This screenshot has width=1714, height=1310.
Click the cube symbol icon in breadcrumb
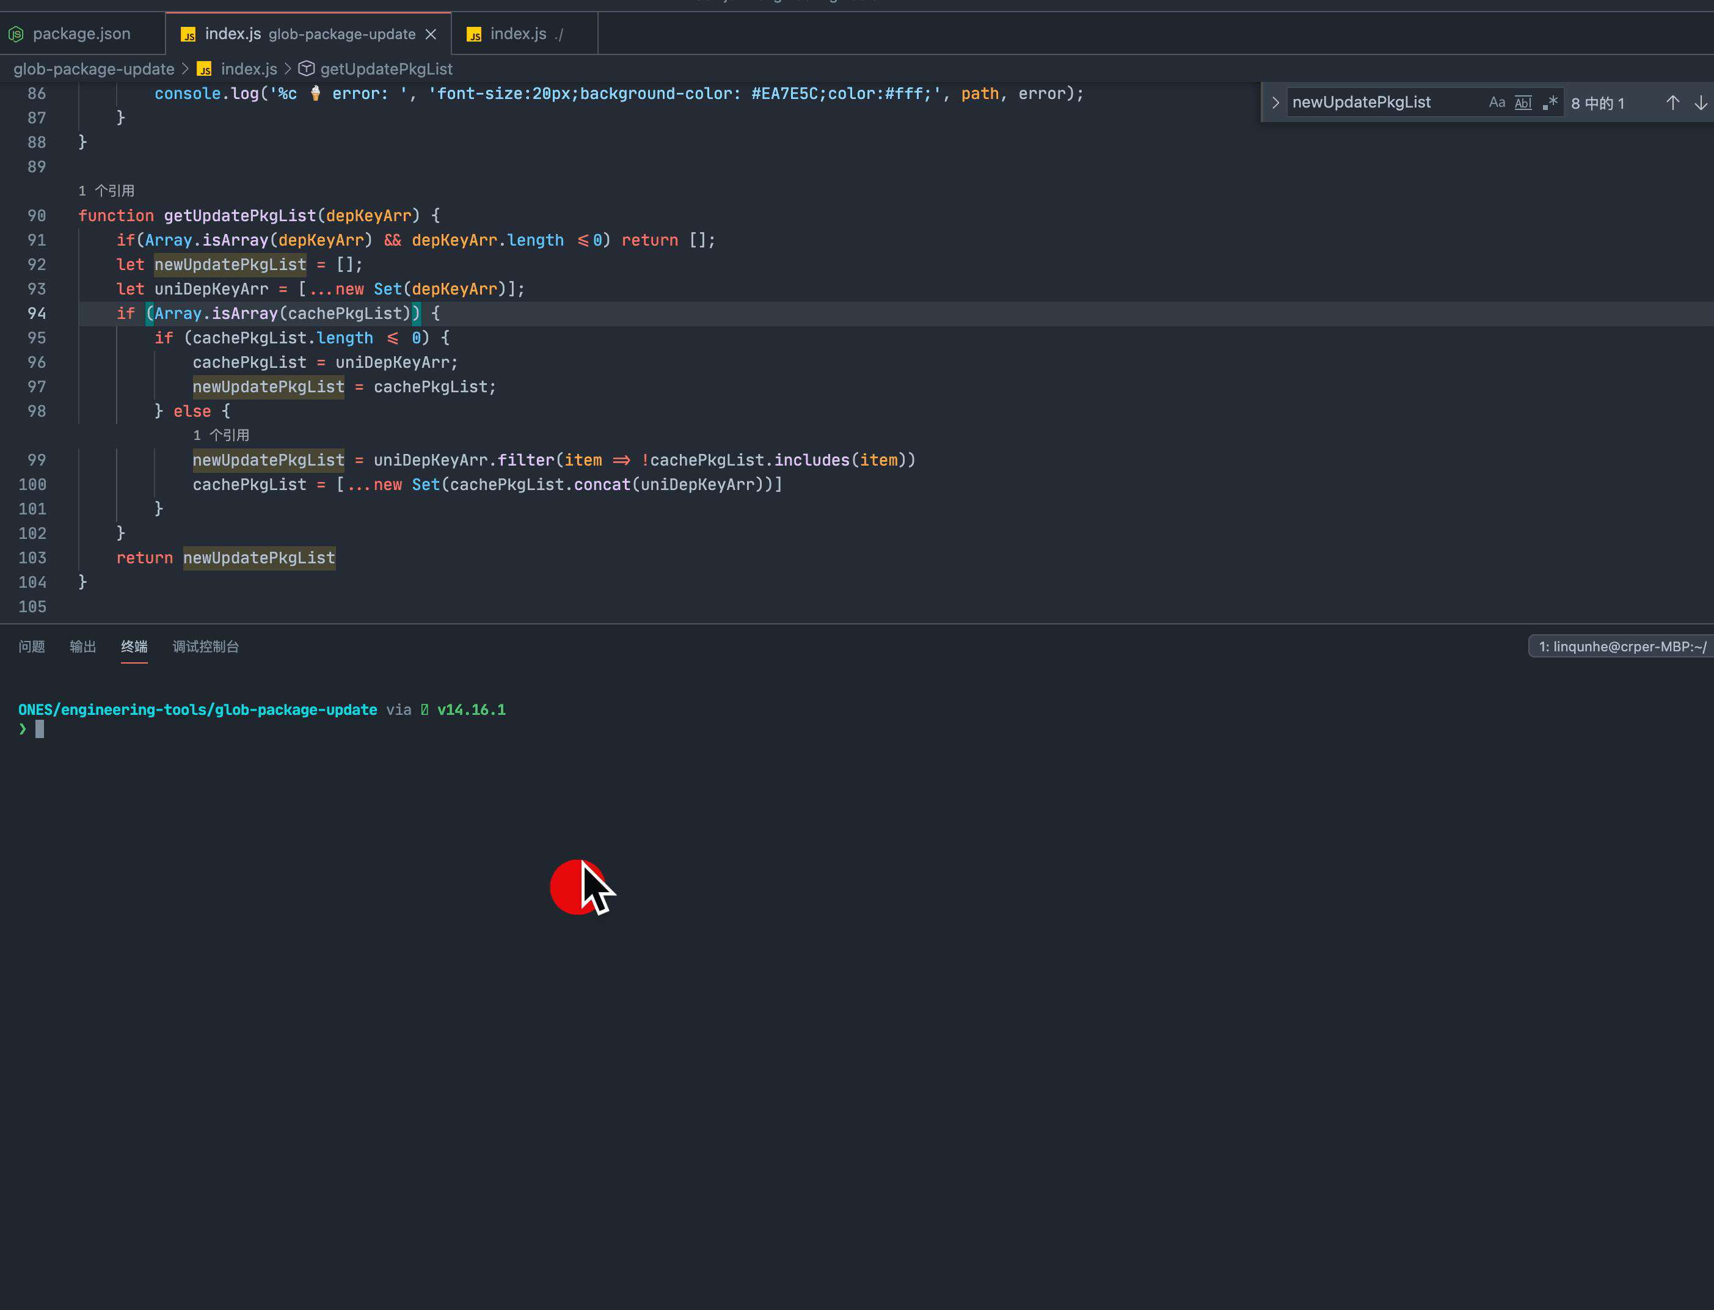306,68
